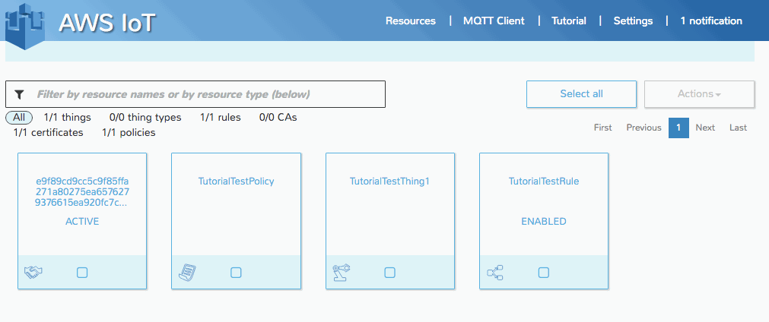Filter by 1/1 things
The height and width of the screenshot is (322, 769).
click(67, 118)
